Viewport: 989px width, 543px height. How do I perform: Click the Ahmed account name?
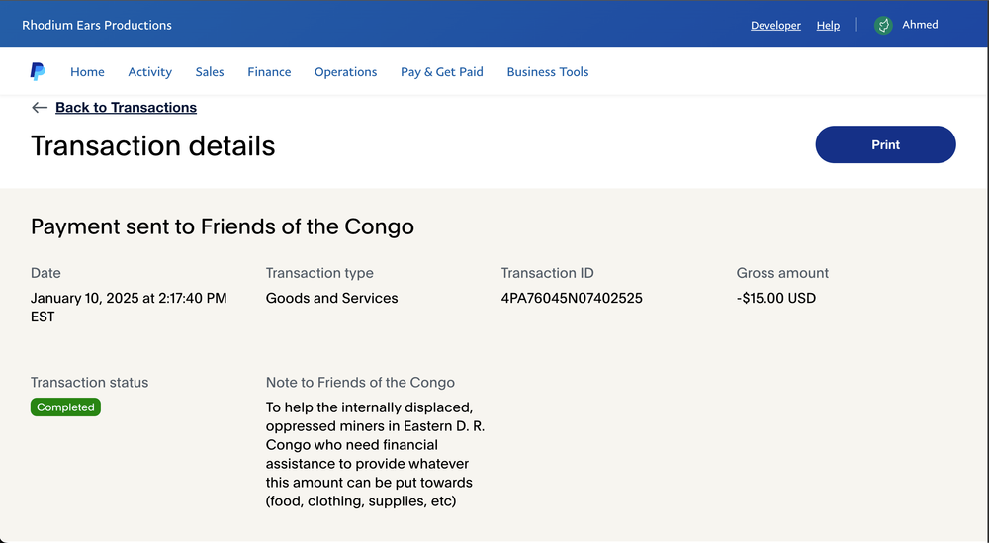(920, 25)
